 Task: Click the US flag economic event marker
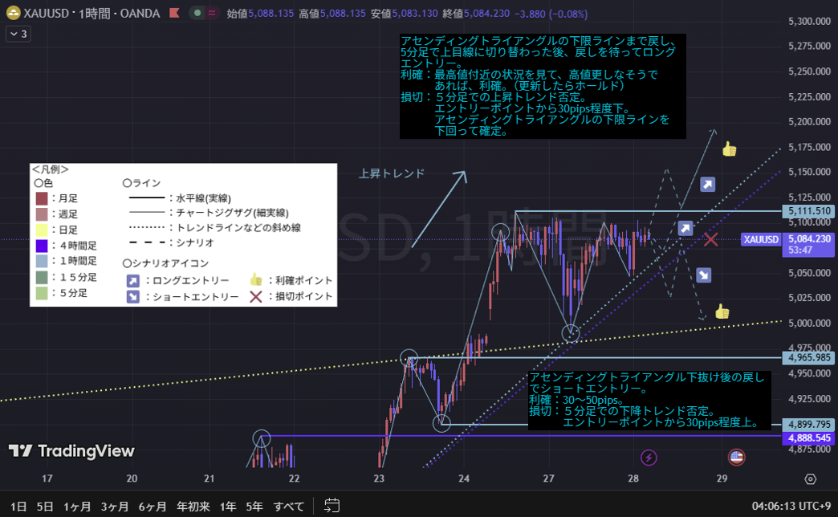coord(736,458)
